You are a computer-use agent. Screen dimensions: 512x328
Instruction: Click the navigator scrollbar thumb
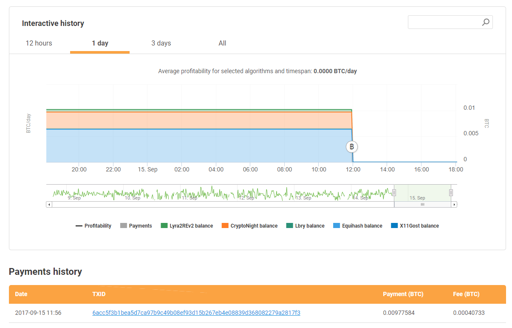coord(422,205)
